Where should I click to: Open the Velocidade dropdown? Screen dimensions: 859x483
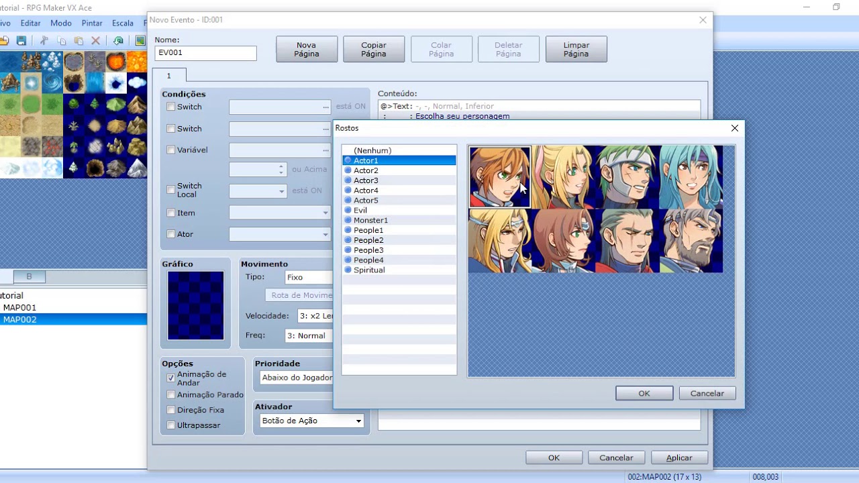point(315,316)
